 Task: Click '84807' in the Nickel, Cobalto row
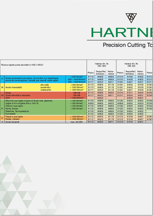140,119
